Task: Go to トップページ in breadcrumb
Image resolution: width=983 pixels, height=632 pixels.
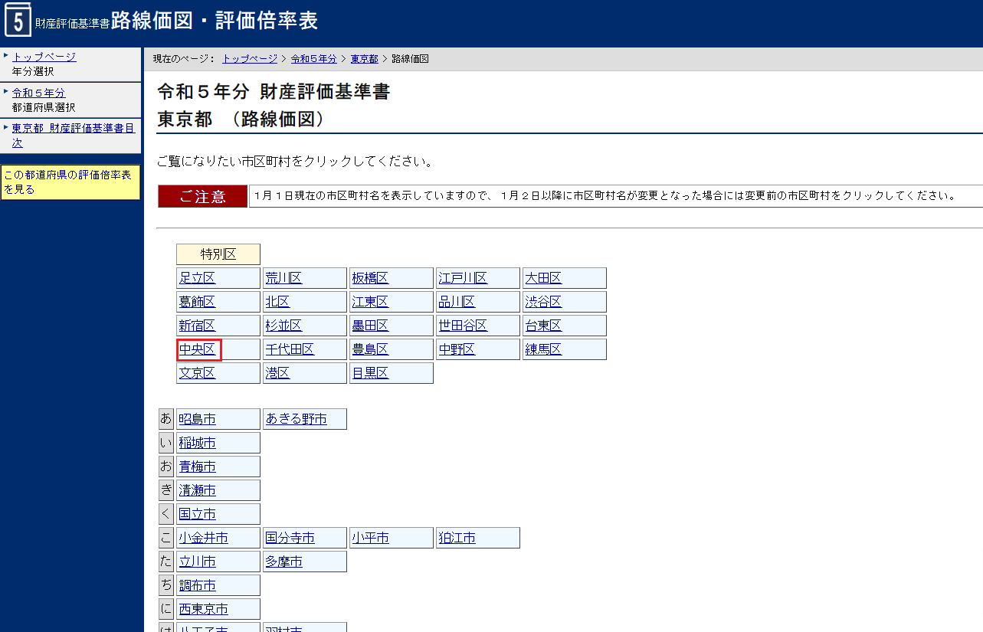Action: [250, 59]
